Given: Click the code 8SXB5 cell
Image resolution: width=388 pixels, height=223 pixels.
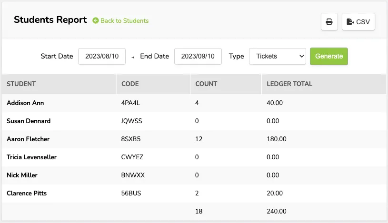Looking at the screenshot, I should coord(130,139).
